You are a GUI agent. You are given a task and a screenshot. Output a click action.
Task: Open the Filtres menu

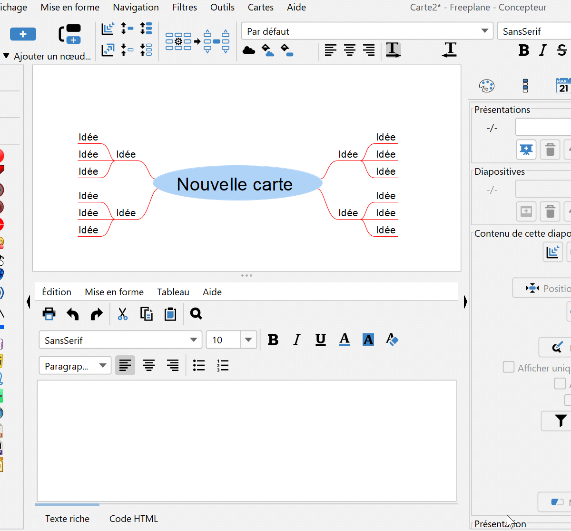pos(185,7)
